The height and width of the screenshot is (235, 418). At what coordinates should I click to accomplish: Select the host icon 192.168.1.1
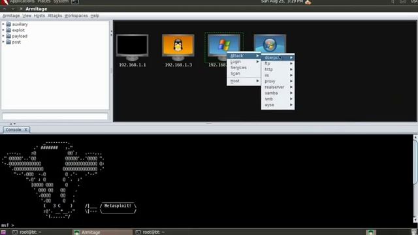(x=132, y=47)
